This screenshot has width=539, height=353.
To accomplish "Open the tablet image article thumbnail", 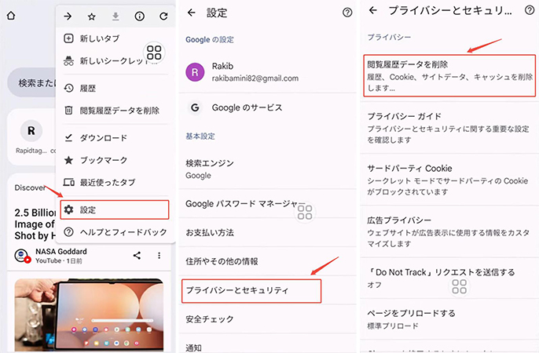I will click(89, 315).
